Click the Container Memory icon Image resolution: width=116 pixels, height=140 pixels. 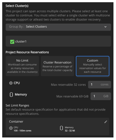click(61, 128)
